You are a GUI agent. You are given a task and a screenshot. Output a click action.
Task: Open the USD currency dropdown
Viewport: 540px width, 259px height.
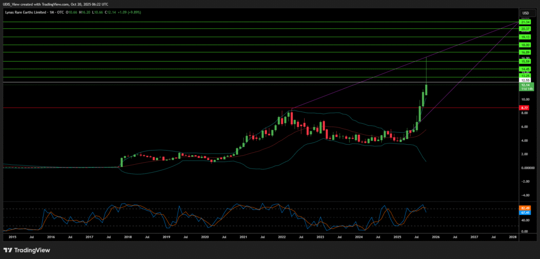525,13
